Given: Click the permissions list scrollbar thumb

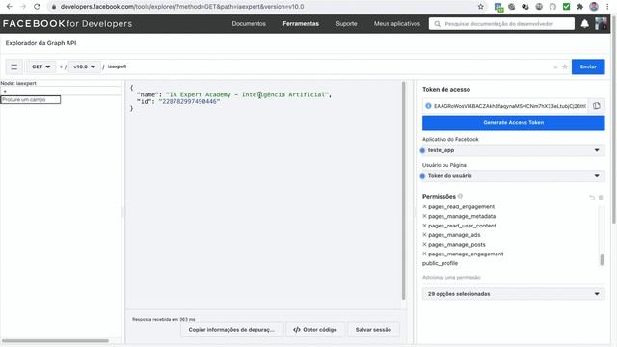Looking at the screenshot, I should [602, 260].
